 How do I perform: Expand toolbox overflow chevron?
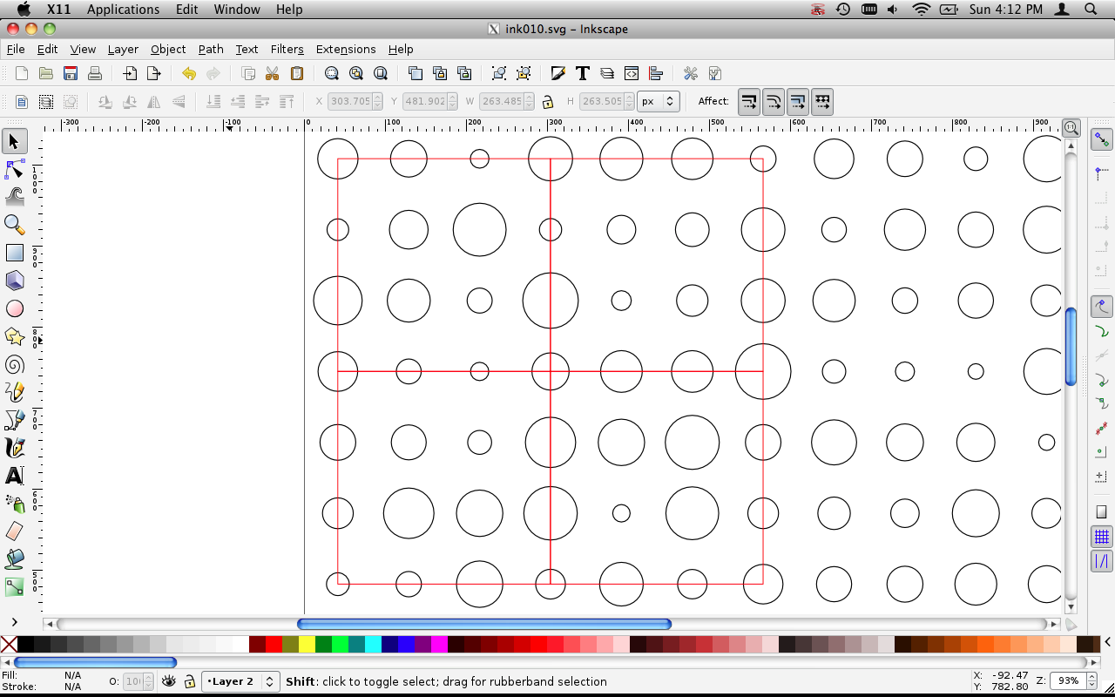[15, 622]
